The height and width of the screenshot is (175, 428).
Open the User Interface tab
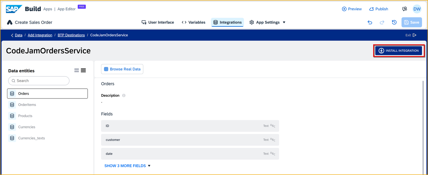(x=158, y=22)
